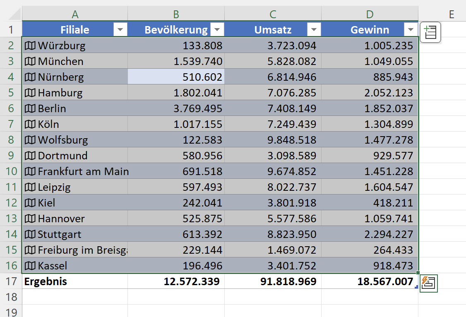Select Leipzig Gewinn cell 1.604.547
The width and height of the screenshot is (466, 317).
click(370, 187)
